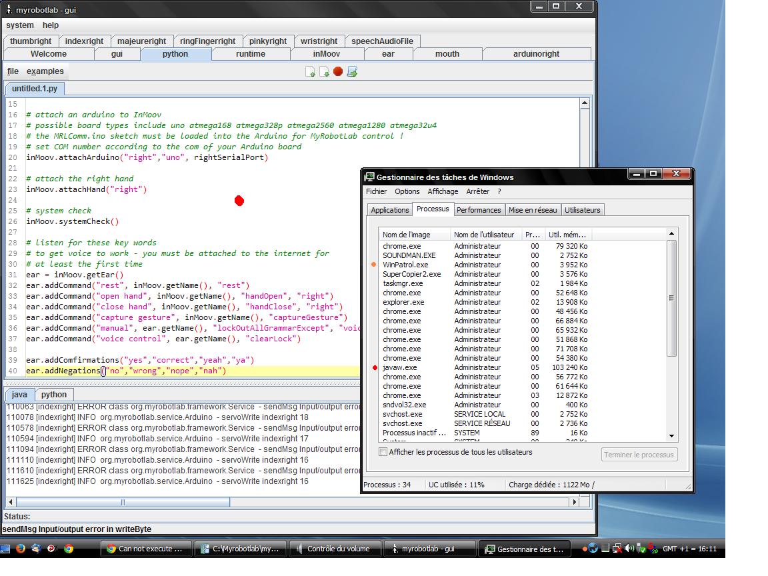Open the Performances tab in Task Manager
Image resolution: width=768 pixels, height=576 pixels.
(479, 209)
